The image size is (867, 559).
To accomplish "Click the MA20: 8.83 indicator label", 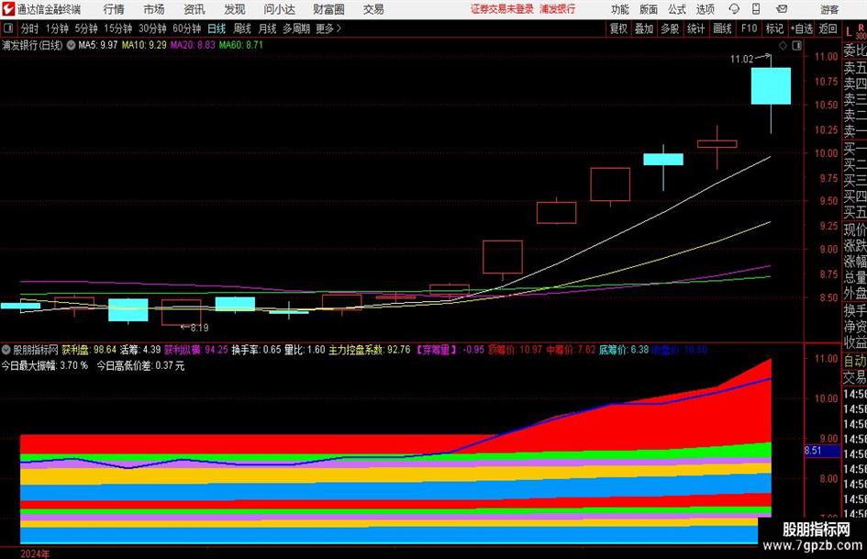I will click(x=193, y=45).
